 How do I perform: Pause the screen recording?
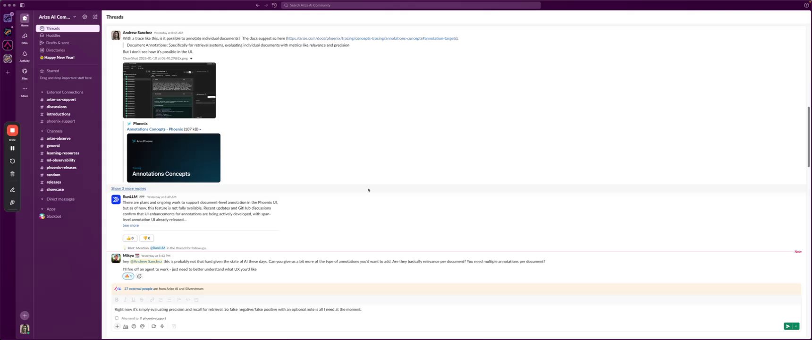point(12,148)
